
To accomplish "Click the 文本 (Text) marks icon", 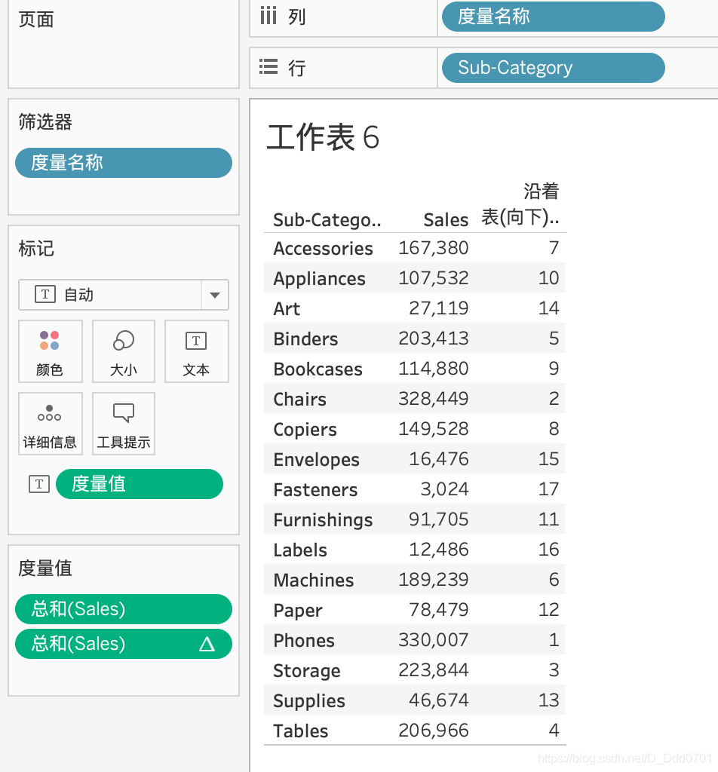I will [196, 351].
